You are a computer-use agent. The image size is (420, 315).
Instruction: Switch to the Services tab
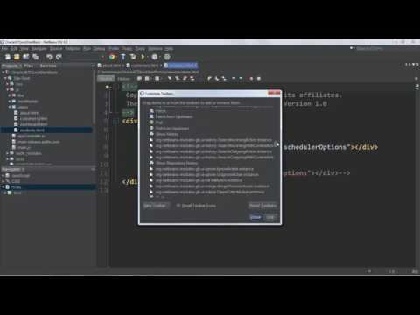click(48, 66)
